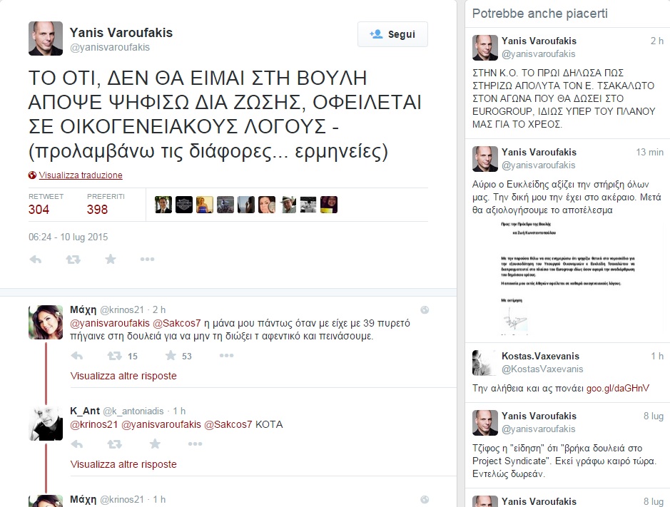The width and height of the screenshot is (670, 507).
Task: Retweet the main Varoufakis tweet
Action: 73,260
